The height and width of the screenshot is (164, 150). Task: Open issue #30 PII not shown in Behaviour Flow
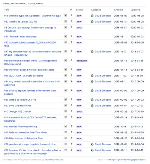(23, 139)
